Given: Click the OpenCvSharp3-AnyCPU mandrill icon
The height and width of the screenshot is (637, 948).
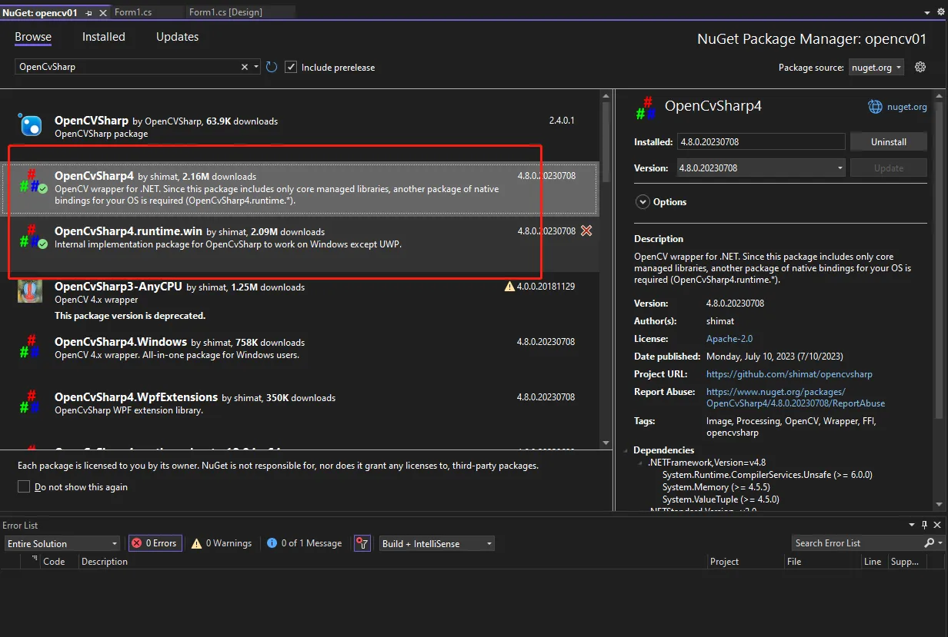Looking at the screenshot, I should point(30,291).
